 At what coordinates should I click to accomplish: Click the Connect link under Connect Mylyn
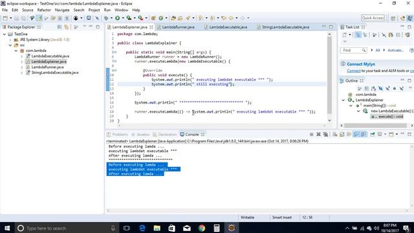(354, 71)
